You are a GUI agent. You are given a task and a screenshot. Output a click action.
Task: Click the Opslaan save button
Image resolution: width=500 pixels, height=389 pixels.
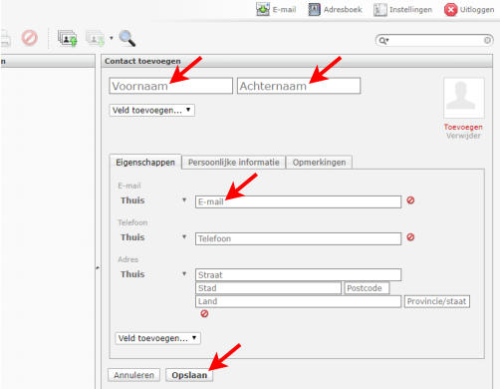[189, 375]
